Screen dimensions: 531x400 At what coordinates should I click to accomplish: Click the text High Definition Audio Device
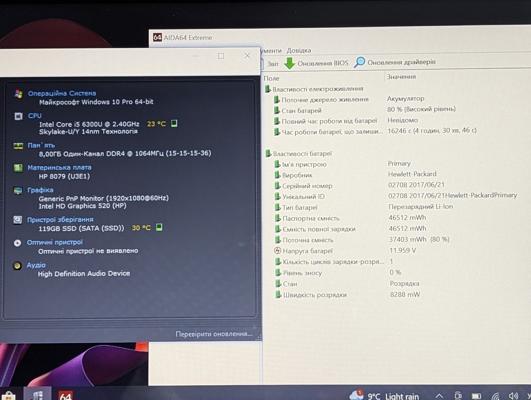pos(84,274)
